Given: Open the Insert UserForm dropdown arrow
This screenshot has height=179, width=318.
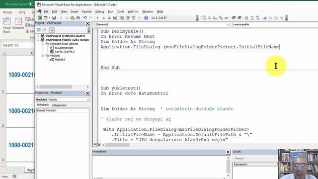Looking at the screenshot, I should point(49,18).
